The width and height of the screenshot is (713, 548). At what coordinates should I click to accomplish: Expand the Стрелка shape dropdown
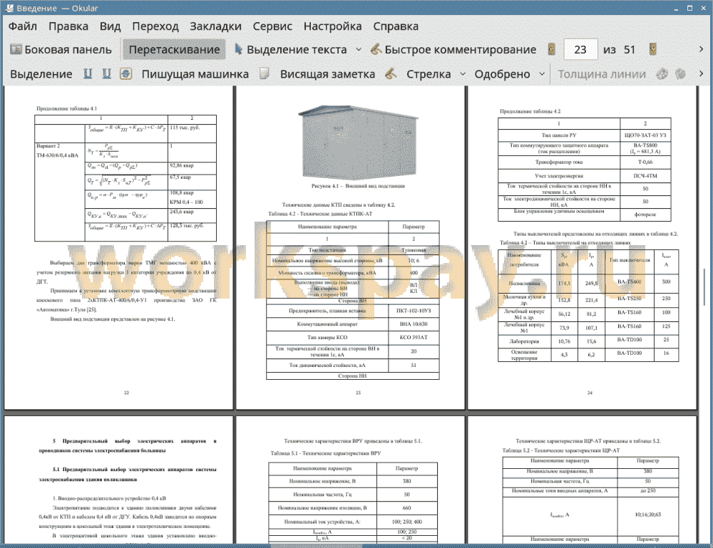[x=463, y=74]
